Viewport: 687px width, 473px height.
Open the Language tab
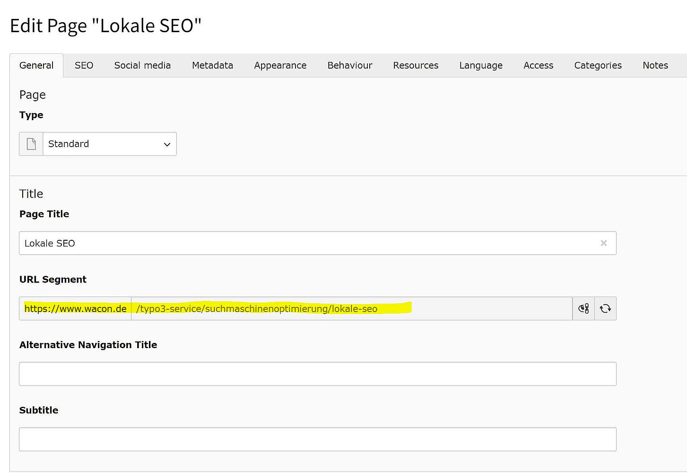coord(481,65)
